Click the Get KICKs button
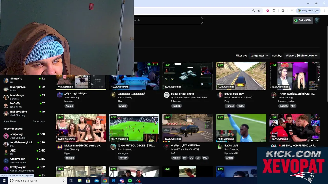 [303, 20]
